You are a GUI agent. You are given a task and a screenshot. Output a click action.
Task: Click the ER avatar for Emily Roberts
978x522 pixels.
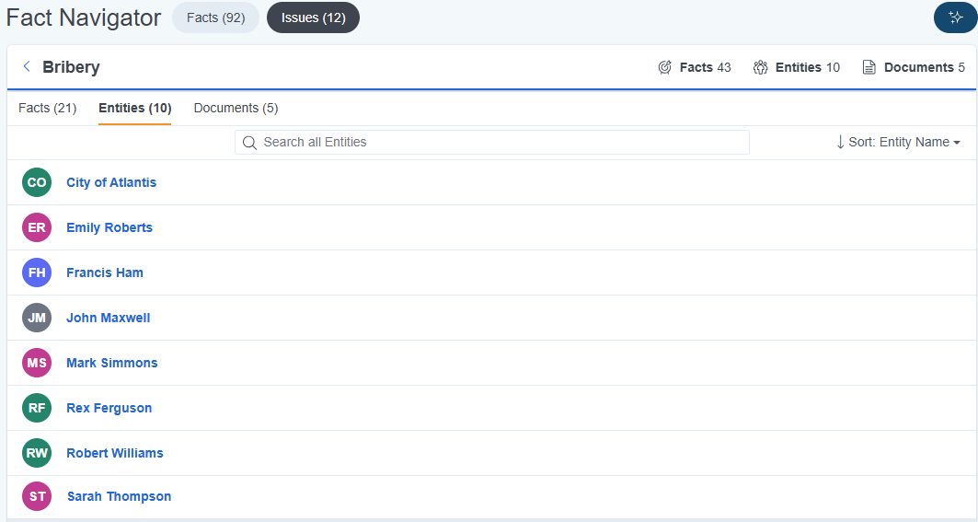click(37, 227)
